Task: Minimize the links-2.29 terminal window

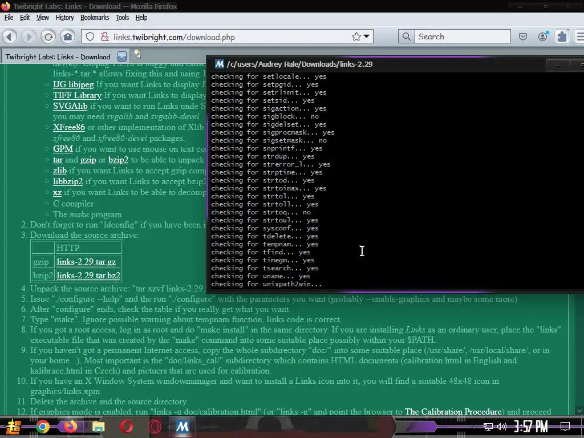Action: [x=557, y=65]
